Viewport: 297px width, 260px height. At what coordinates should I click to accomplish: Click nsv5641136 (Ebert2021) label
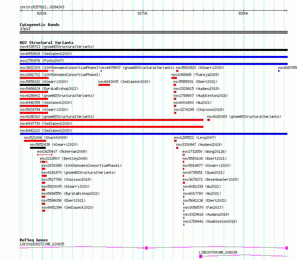[205, 200]
